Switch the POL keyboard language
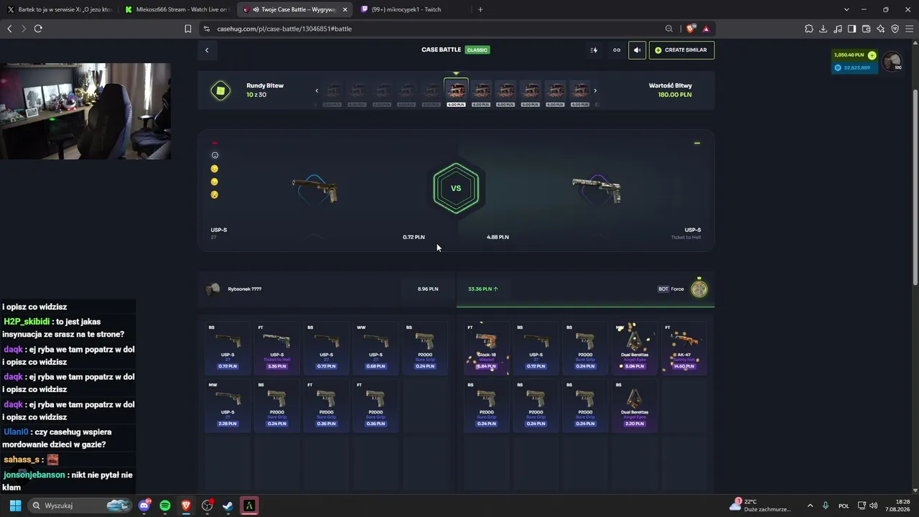This screenshot has width=919, height=517. pyautogui.click(x=844, y=506)
